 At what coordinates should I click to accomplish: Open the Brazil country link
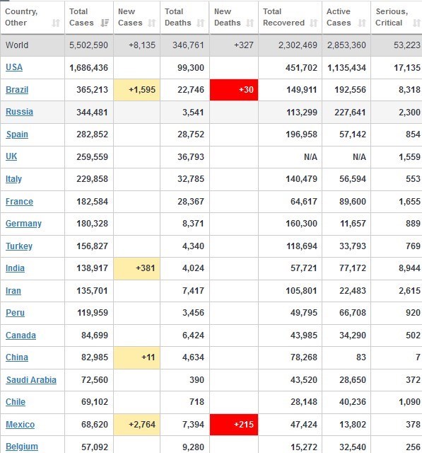pyautogui.click(x=17, y=90)
